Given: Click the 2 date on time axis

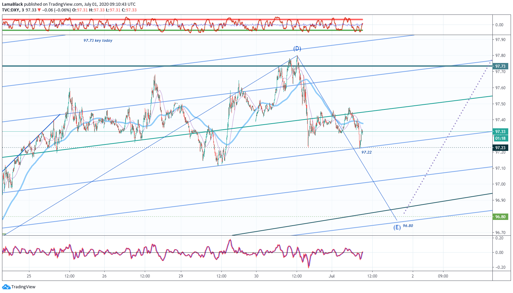Looking at the screenshot, I should [x=413, y=276].
